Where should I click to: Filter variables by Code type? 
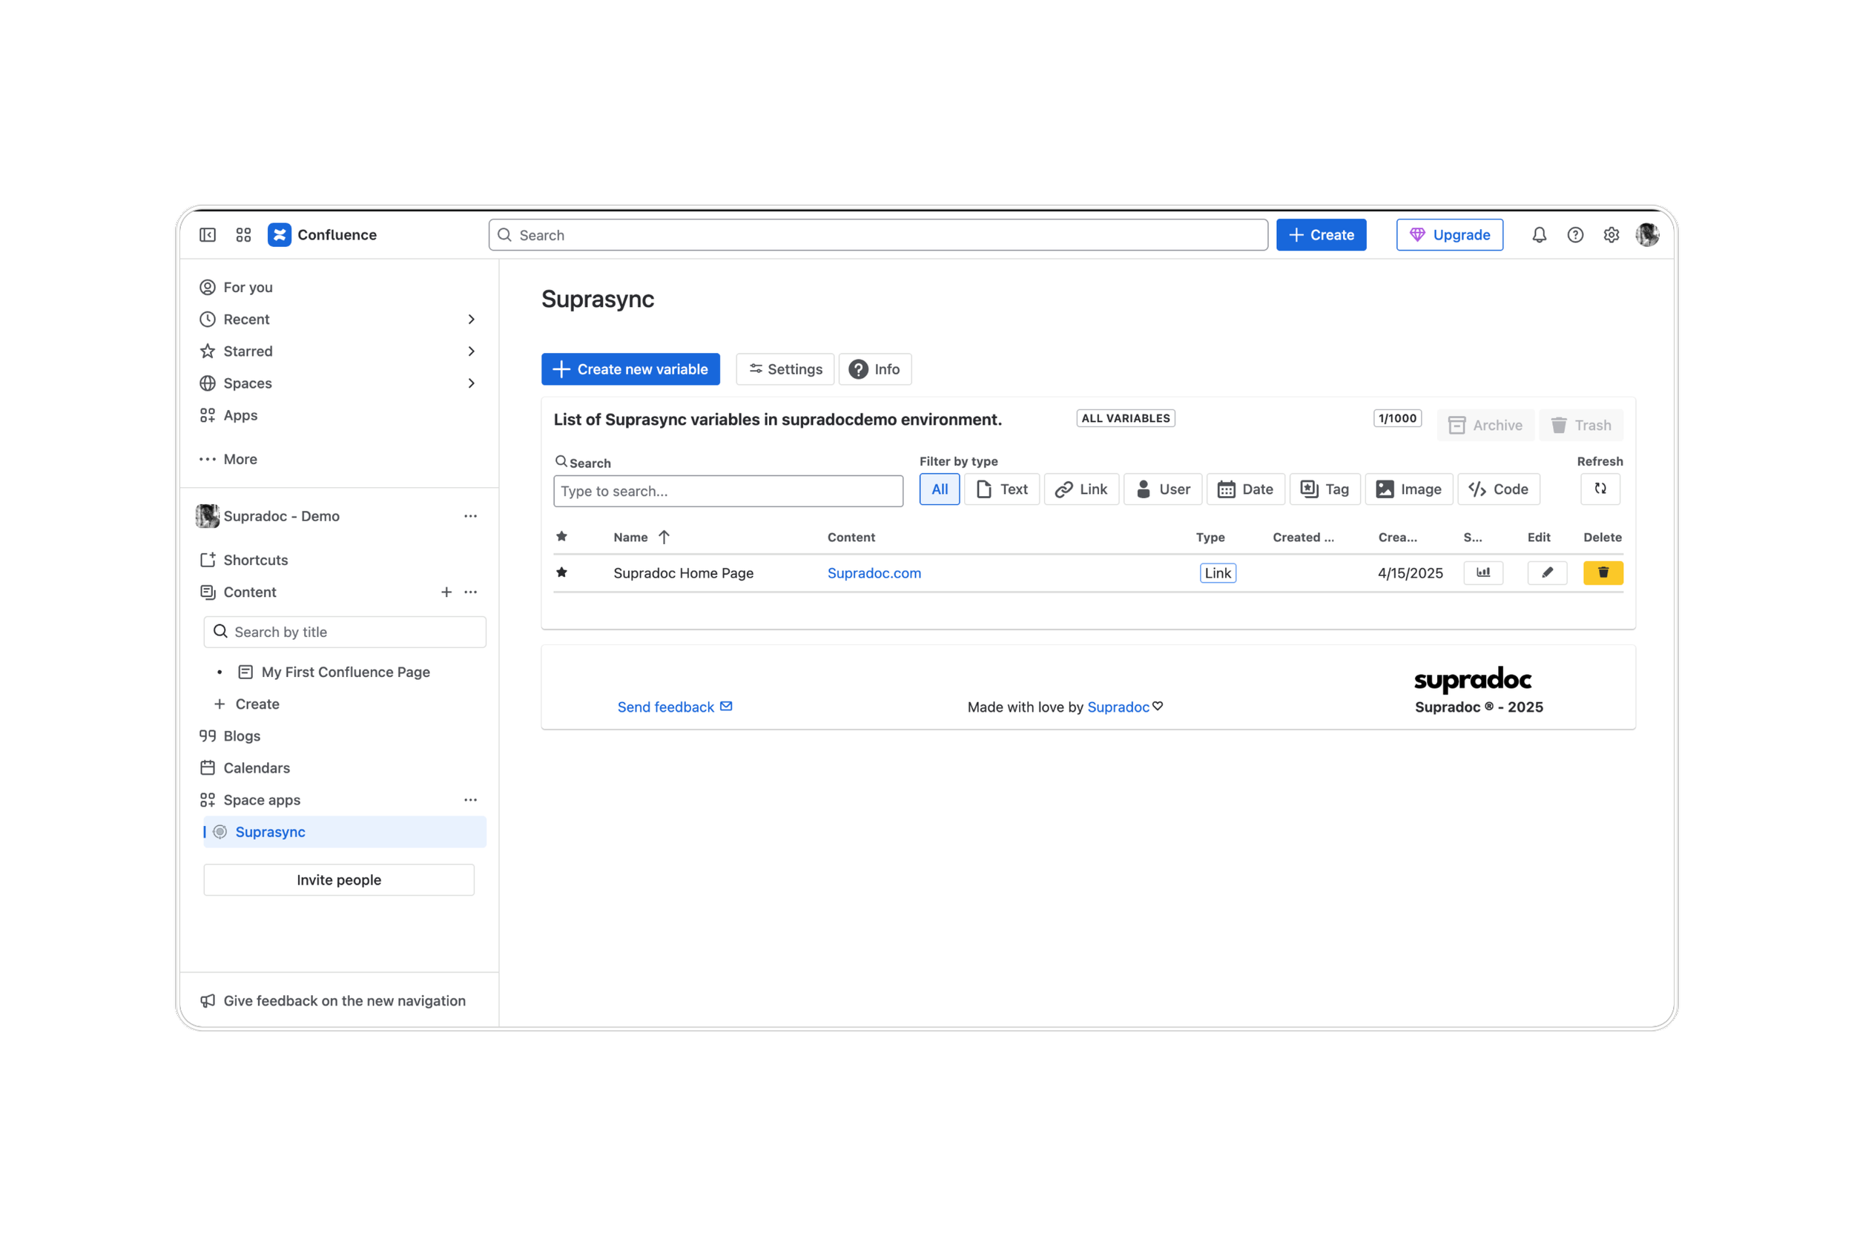(x=1499, y=489)
